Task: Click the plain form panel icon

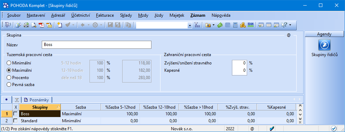Action: point(269,25)
